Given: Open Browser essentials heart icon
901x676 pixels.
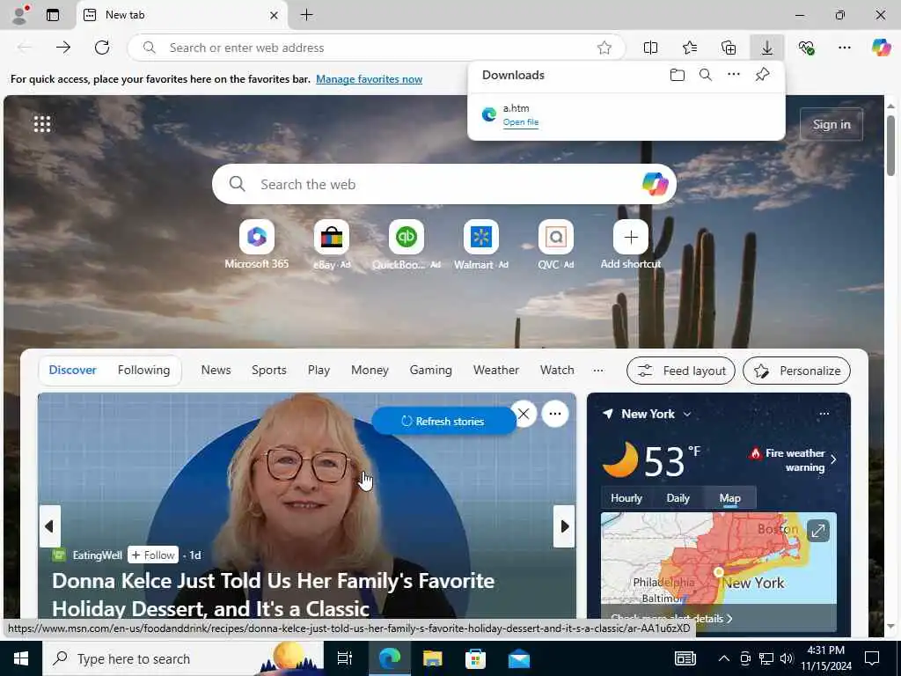Looking at the screenshot, I should (806, 48).
